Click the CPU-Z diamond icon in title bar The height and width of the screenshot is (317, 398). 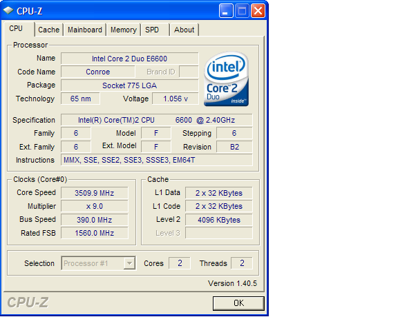tap(8, 11)
